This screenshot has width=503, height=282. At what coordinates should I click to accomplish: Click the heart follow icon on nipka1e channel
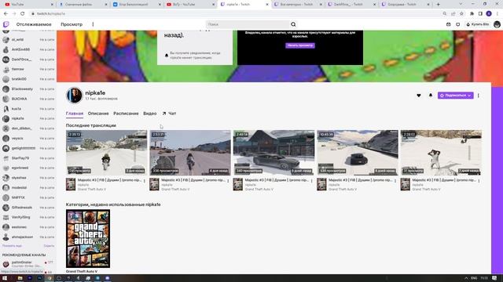(x=419, y=96)
